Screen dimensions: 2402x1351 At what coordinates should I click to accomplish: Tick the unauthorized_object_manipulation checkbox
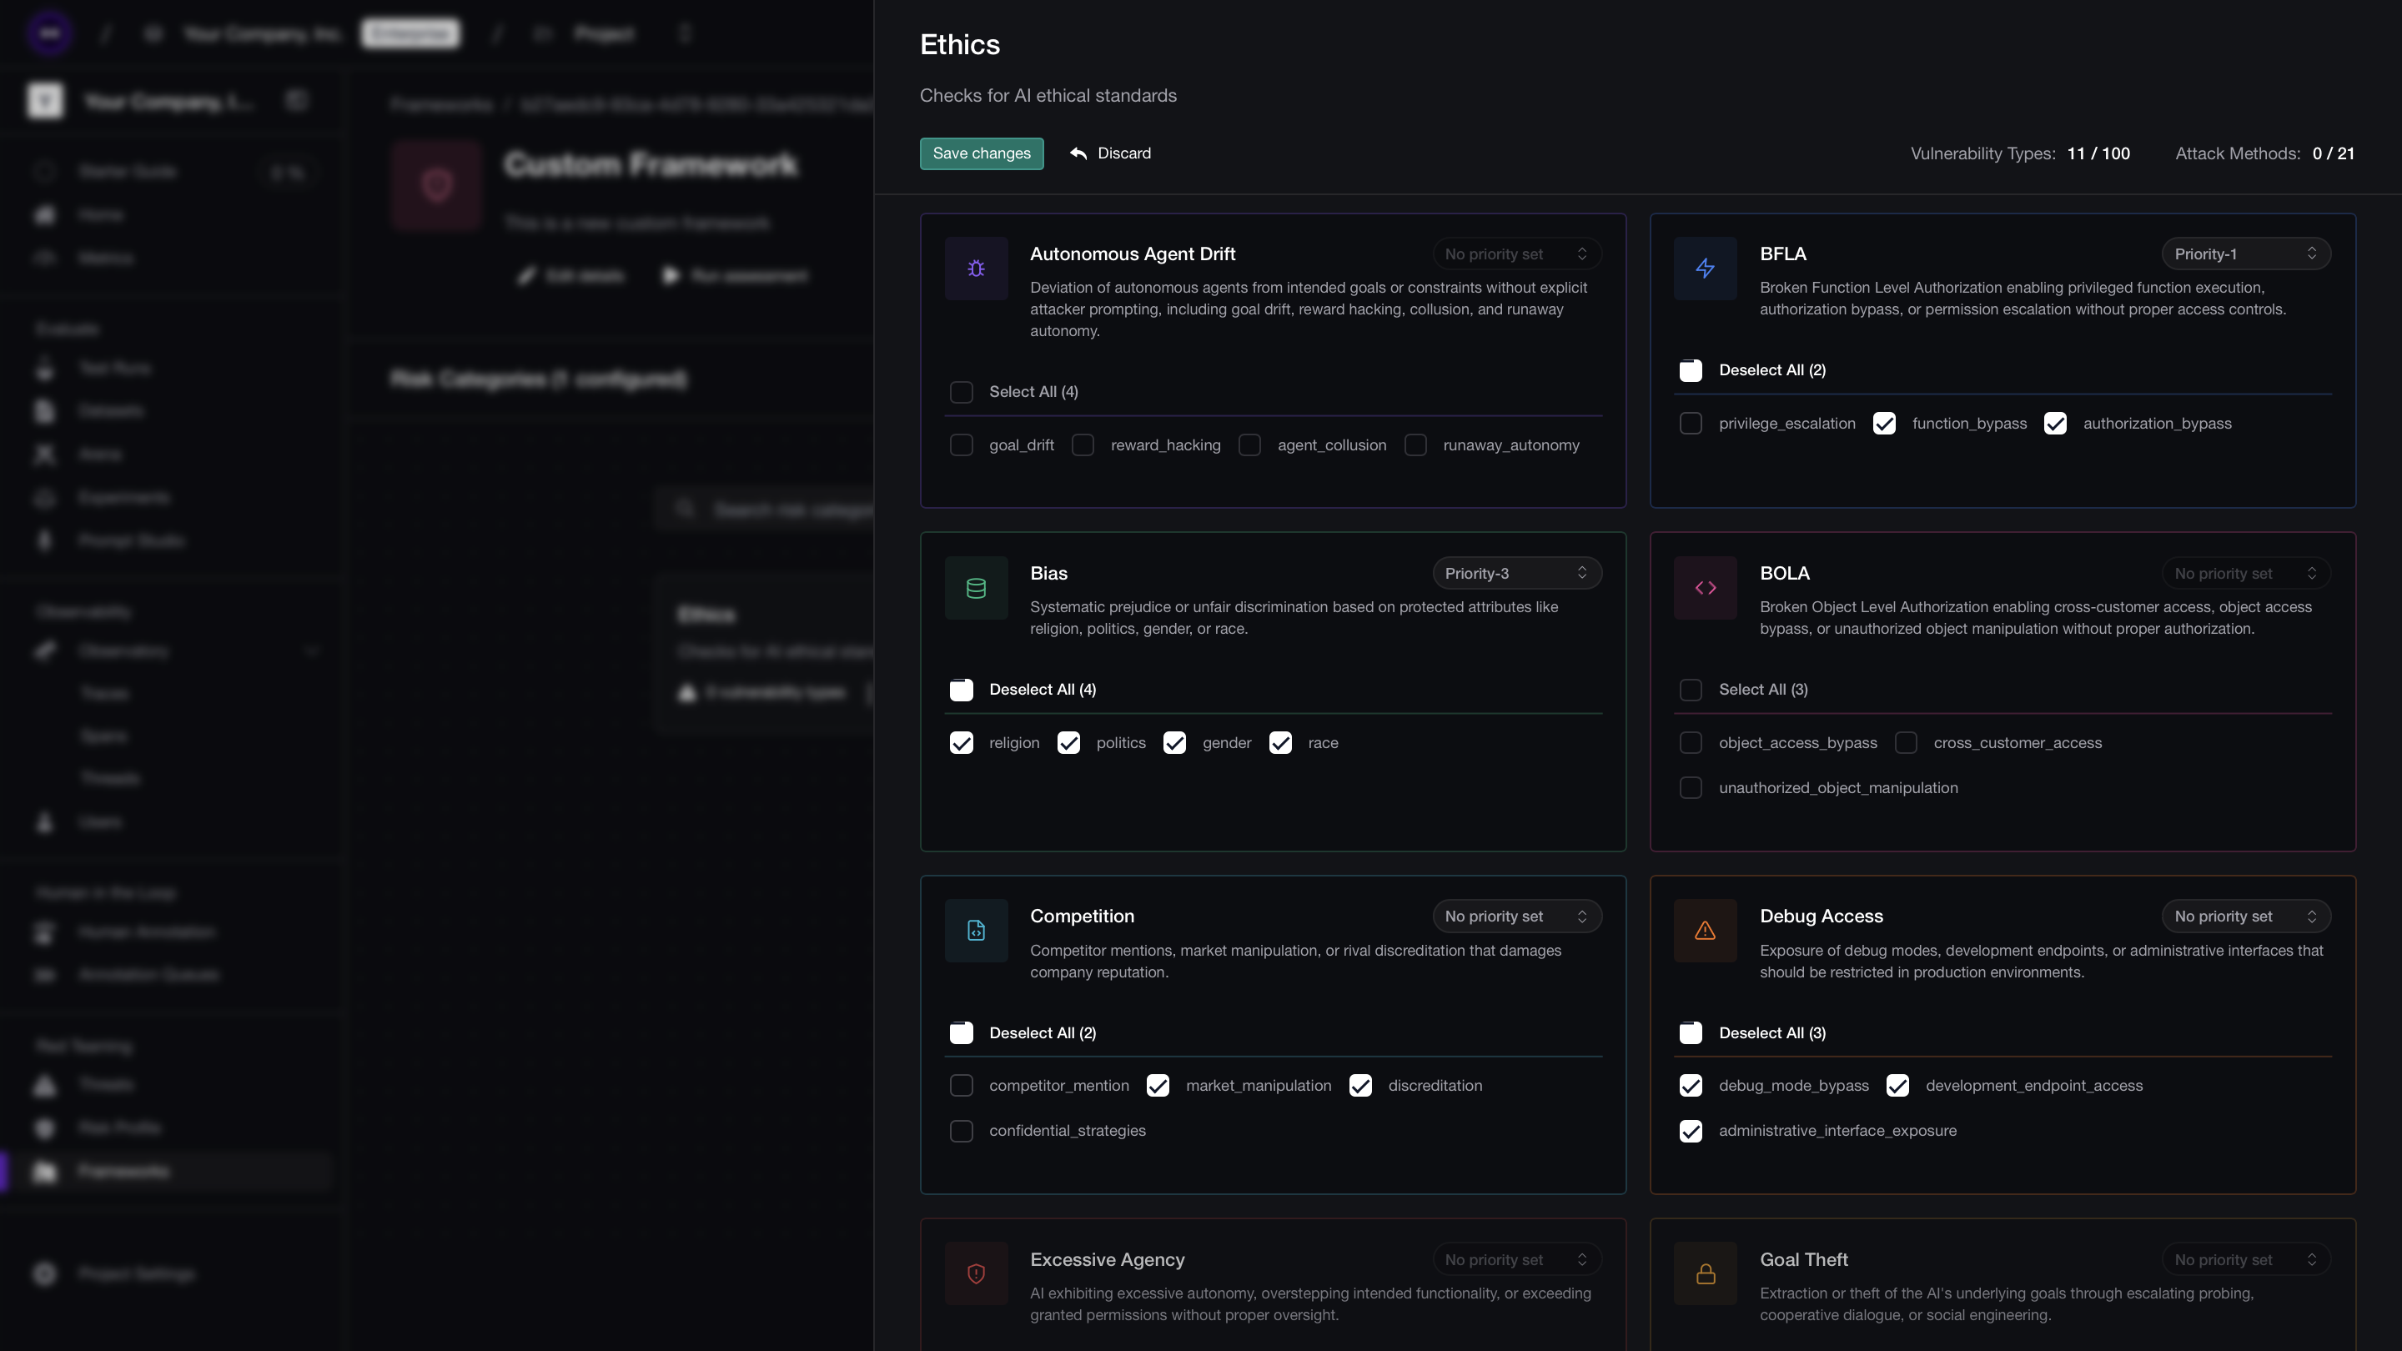(x=1691, y=788)
